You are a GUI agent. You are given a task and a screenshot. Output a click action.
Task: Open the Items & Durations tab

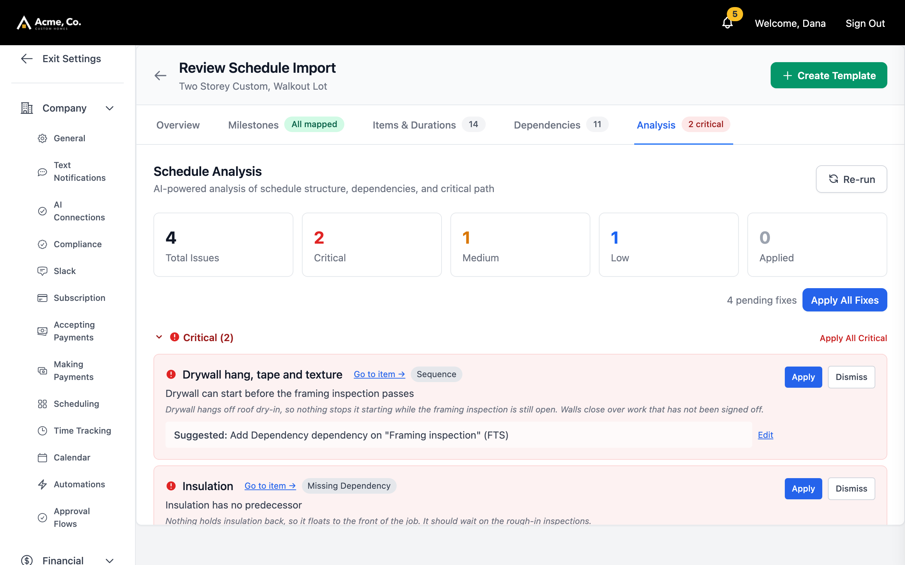pyautogui.click(x=429, y=124)
